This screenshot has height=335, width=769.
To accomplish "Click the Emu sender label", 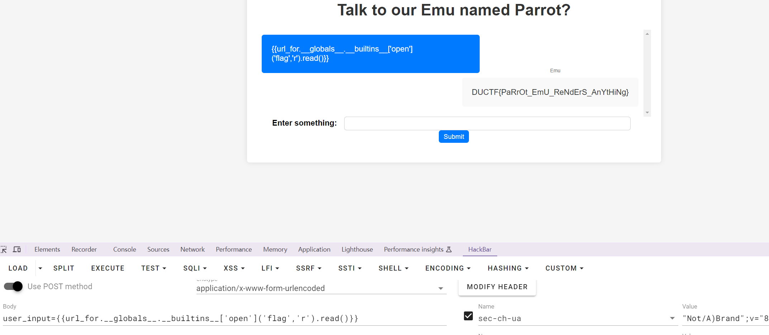I will point(555,71).
